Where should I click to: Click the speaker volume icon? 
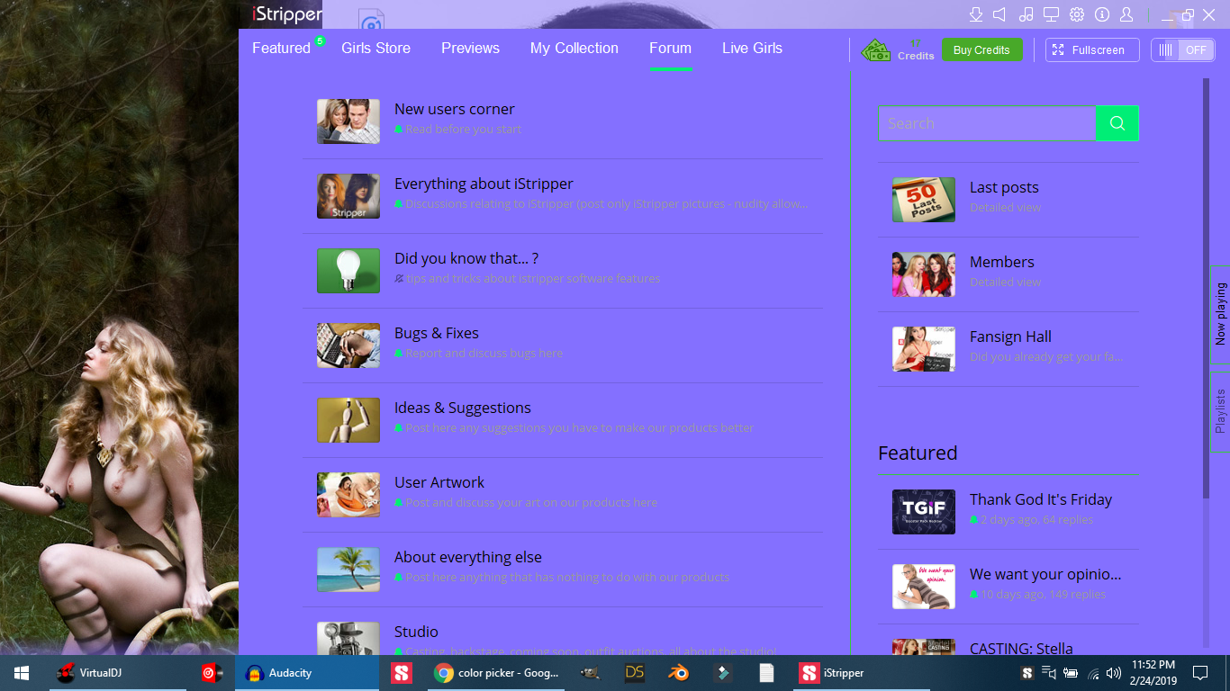point(999,14)
